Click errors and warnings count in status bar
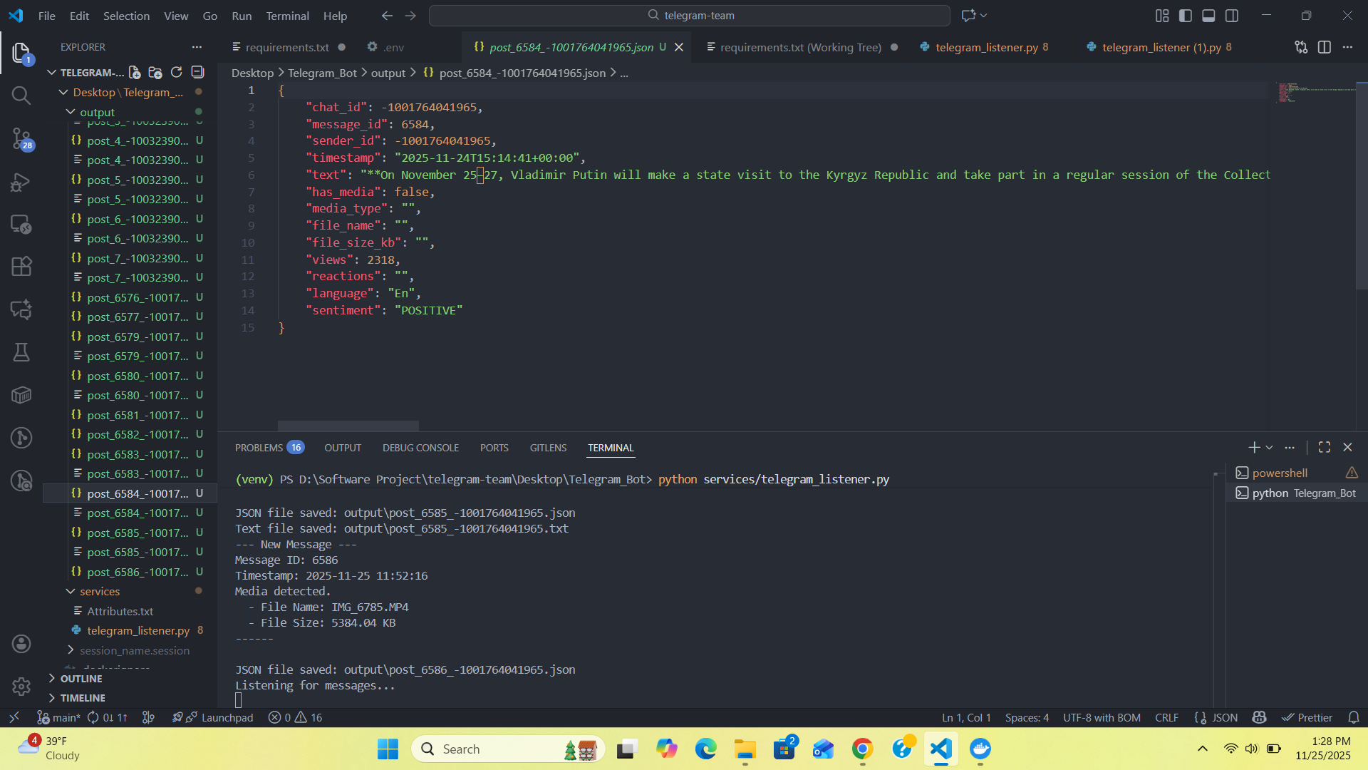1368x770 pixels. tap(295, 717)
